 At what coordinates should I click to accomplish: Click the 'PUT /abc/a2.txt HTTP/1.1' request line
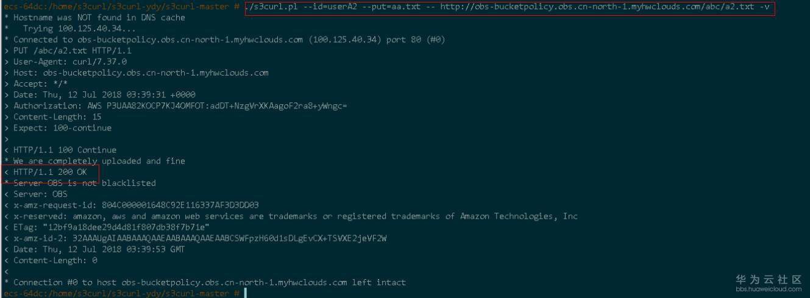tap(72, 51)
